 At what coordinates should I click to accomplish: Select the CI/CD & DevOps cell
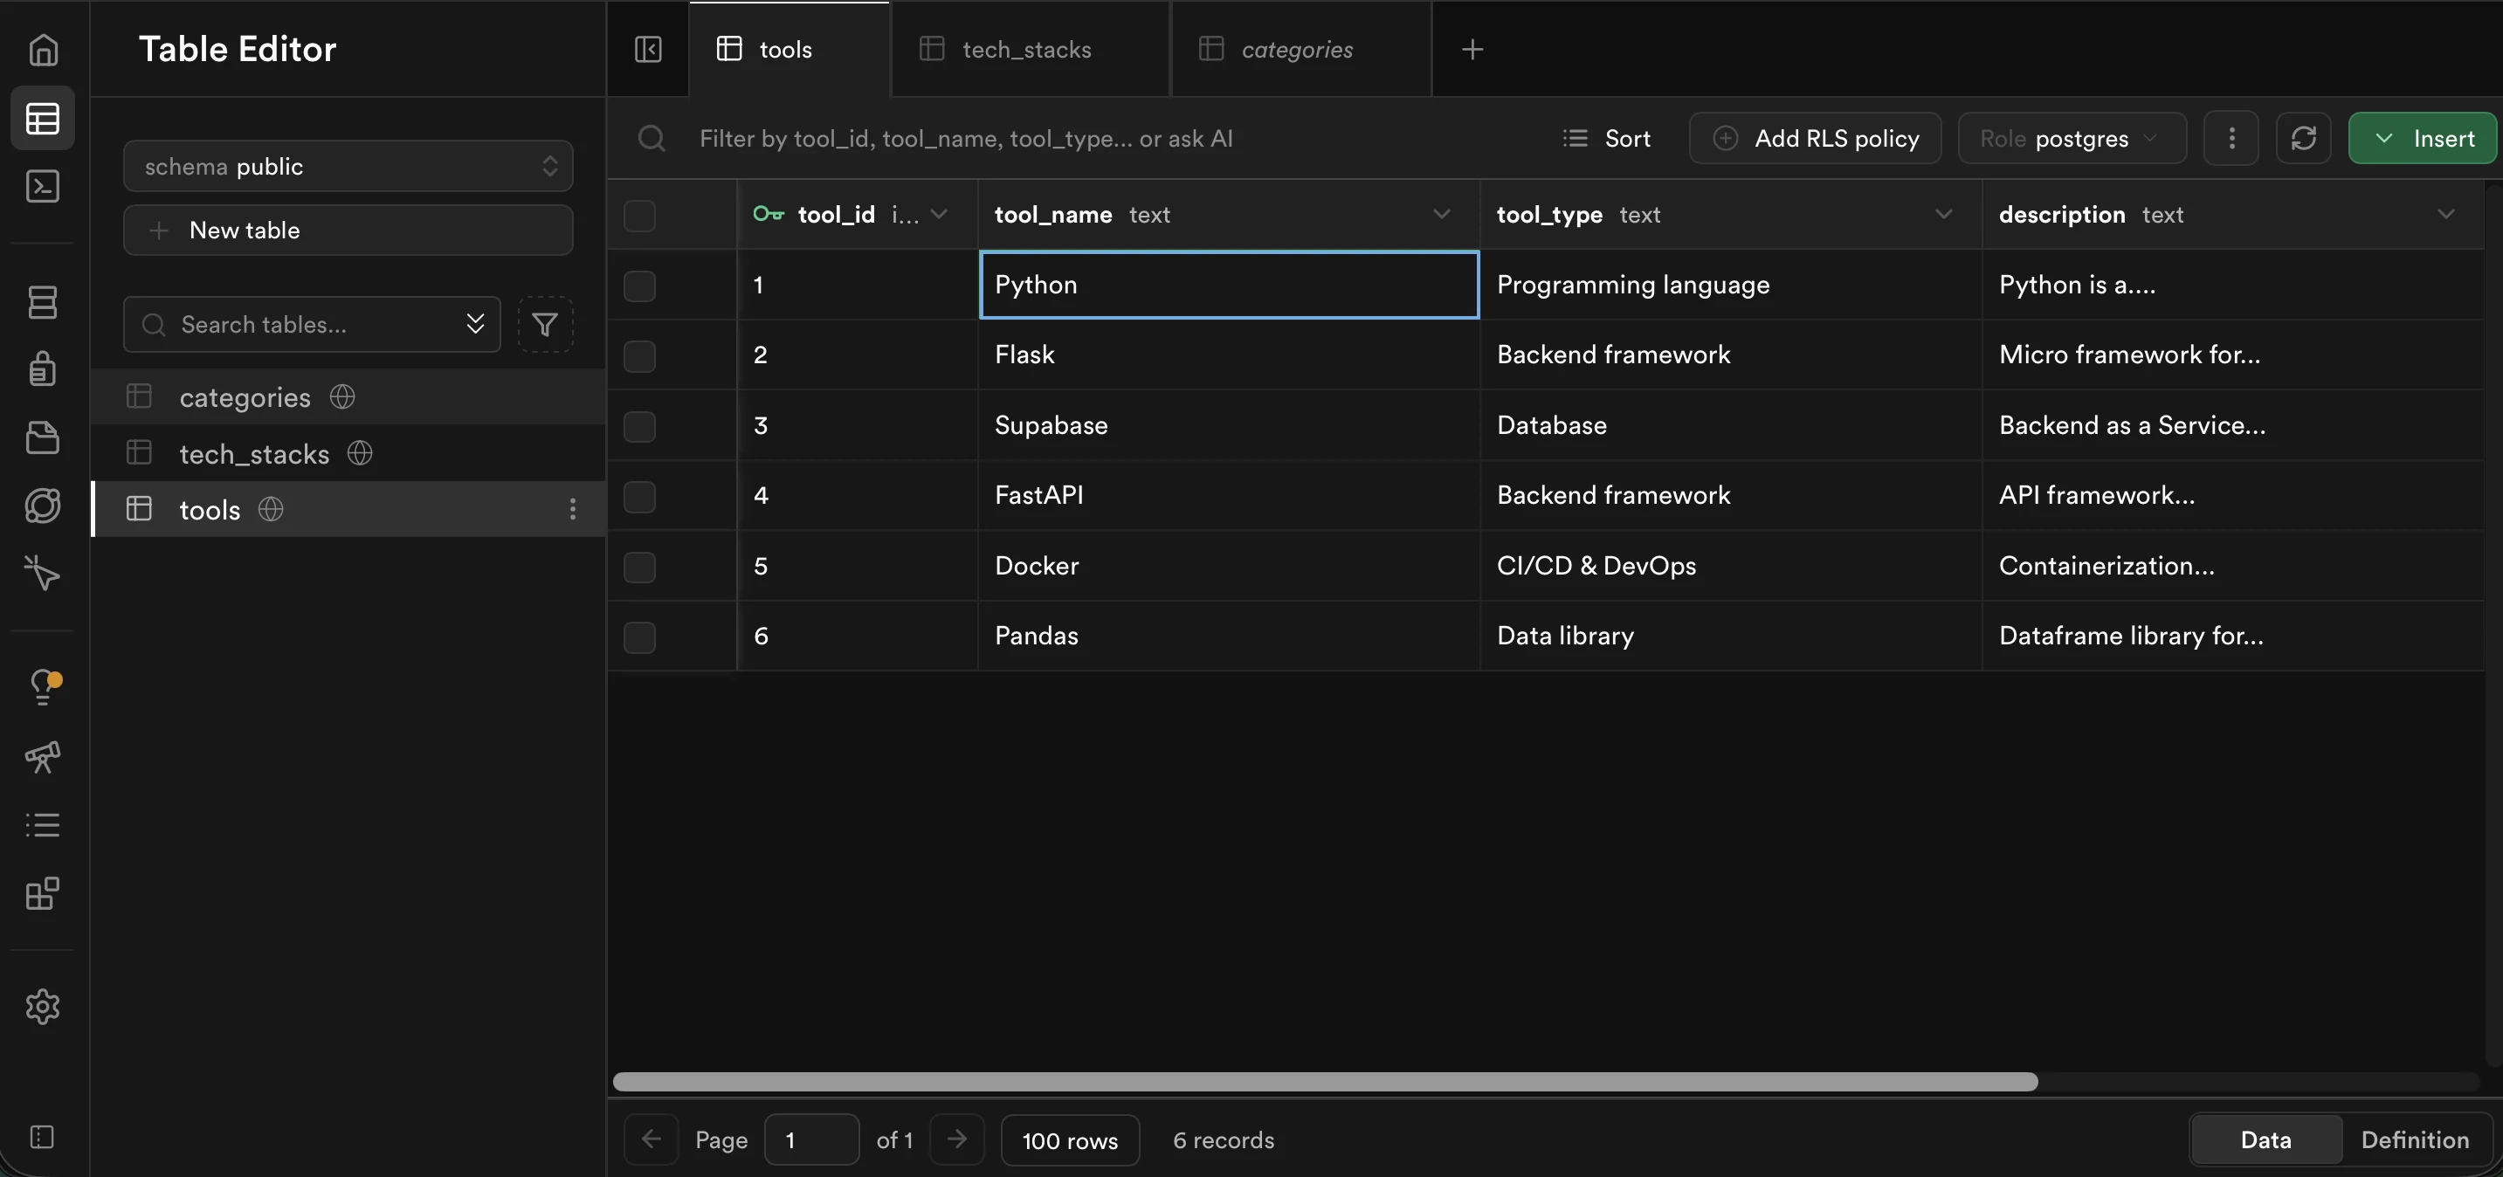tap(1731, 566)
